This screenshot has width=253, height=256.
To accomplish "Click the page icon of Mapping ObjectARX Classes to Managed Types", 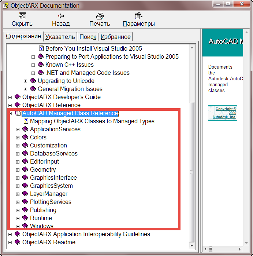I will 26,121.
